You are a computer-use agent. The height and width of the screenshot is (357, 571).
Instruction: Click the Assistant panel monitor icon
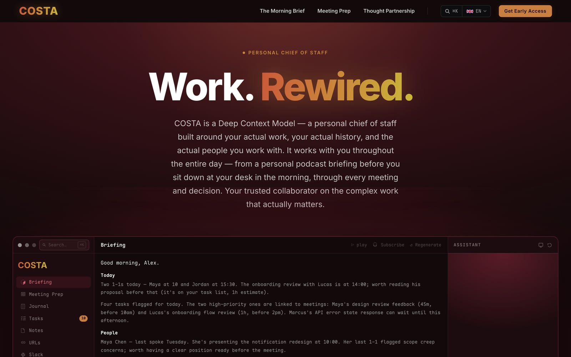point(541,245)
